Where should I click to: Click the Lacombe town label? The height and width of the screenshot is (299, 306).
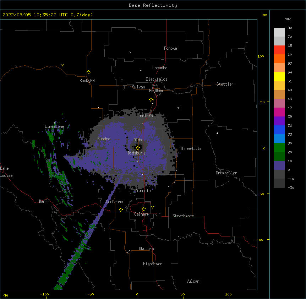(160, 68)
